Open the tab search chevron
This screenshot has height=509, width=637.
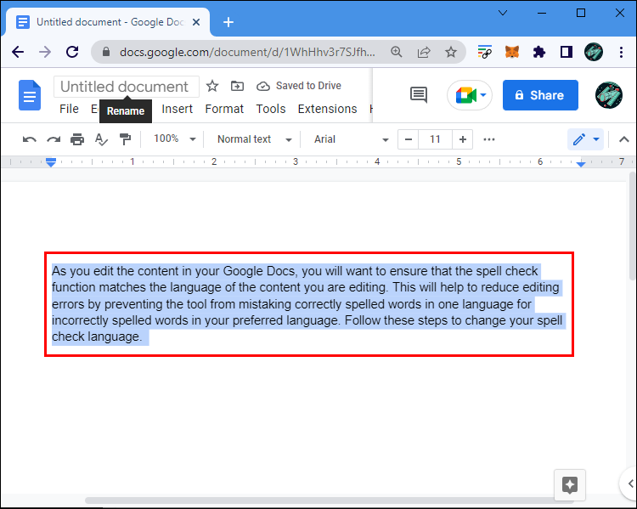click(x=503, y=13)
